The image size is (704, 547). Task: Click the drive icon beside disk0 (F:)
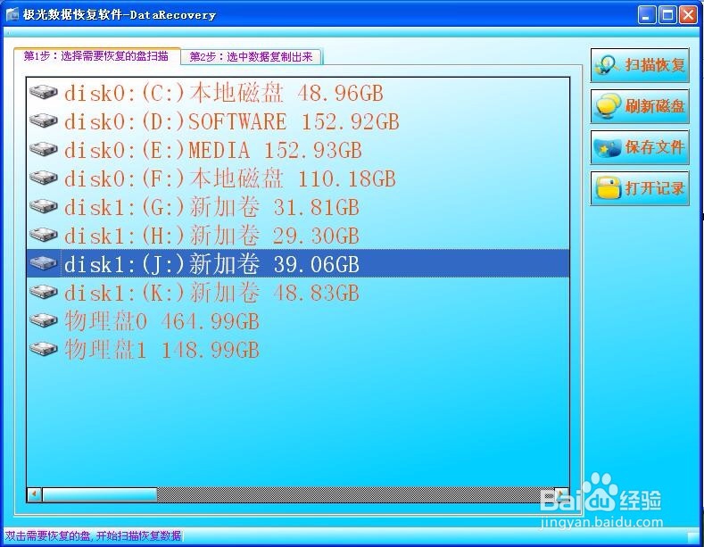[x=44, y=178]
